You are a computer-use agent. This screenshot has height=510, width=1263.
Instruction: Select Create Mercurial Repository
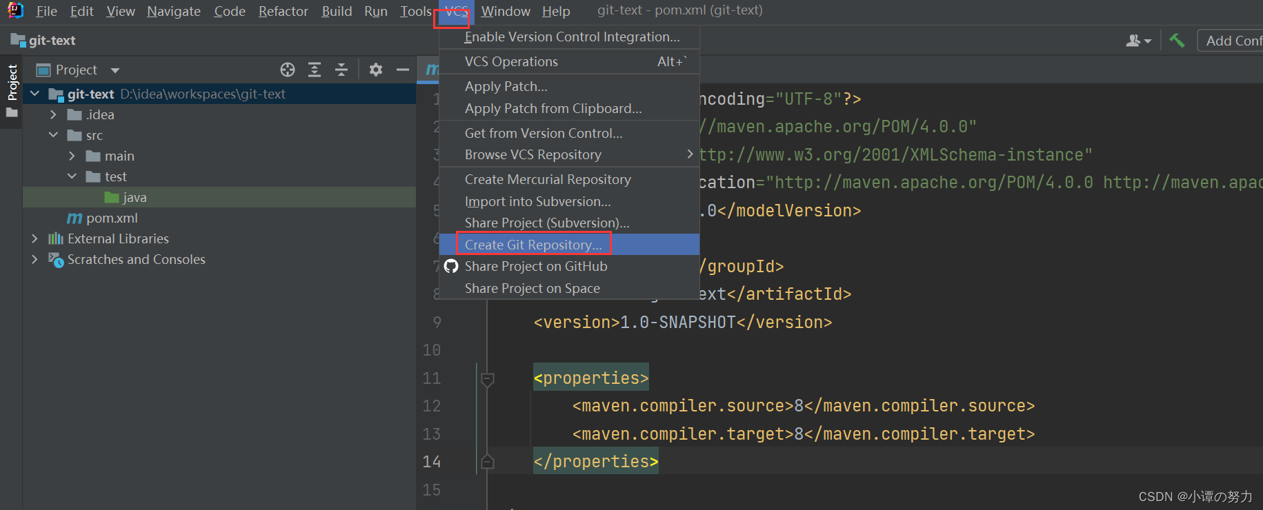(570, 179)
